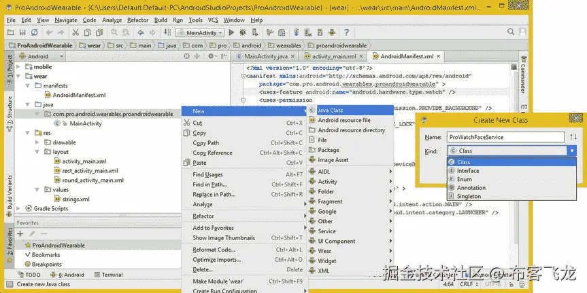Click the Debug bug icon
This screenshot has width=587, height=293.
(x=243, y=33)
